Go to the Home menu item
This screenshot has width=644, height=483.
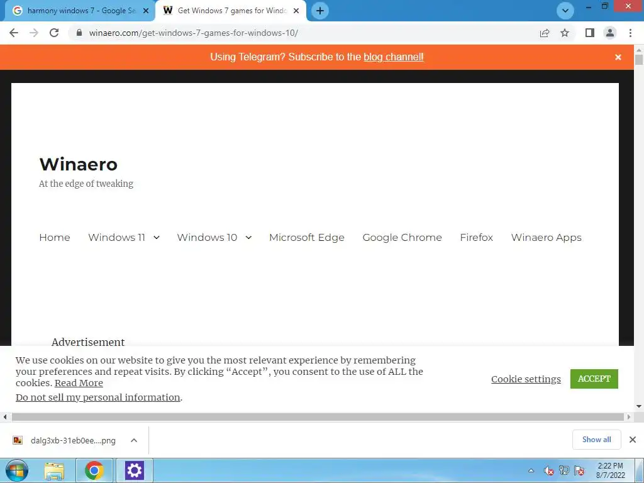[55, 237]
